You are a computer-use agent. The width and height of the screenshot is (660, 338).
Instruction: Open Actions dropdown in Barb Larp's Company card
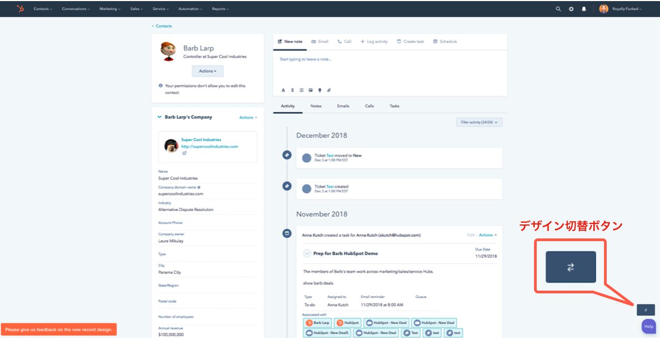(x=248, y=117)
